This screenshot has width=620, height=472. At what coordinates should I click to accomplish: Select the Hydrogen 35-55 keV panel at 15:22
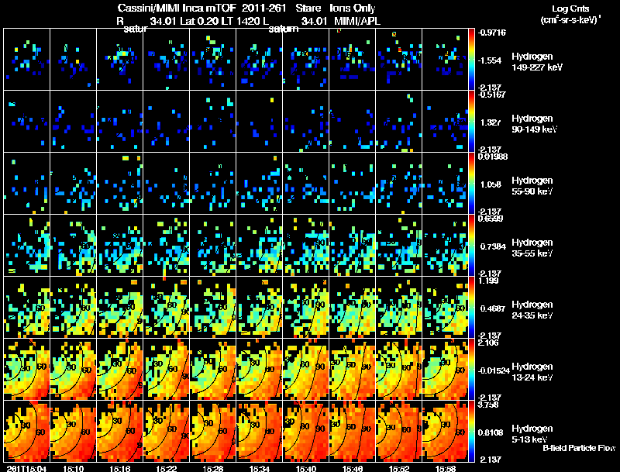click(166, 246)
